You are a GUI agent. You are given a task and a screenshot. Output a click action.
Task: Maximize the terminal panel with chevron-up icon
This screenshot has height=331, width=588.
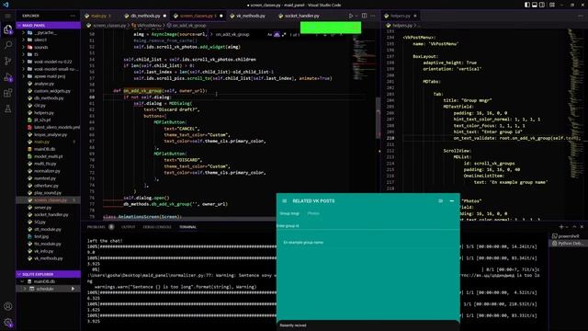click(574, 227)
